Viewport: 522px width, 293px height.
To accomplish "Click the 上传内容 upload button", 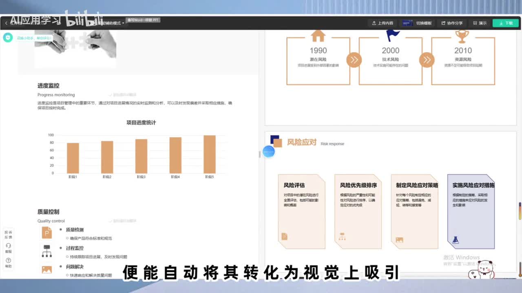I will [x=383, y=23].
